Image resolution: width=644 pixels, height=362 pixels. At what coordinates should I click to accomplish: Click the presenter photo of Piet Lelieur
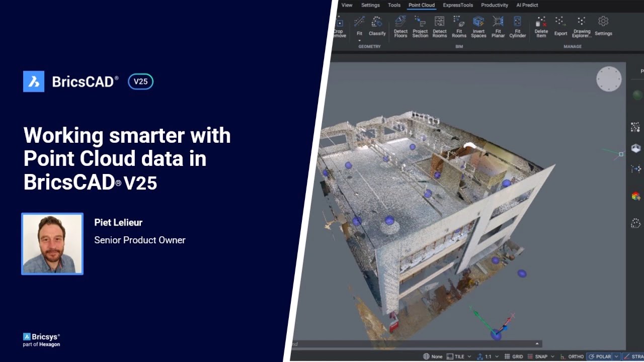pyautogui.click(x=52, y=244)
